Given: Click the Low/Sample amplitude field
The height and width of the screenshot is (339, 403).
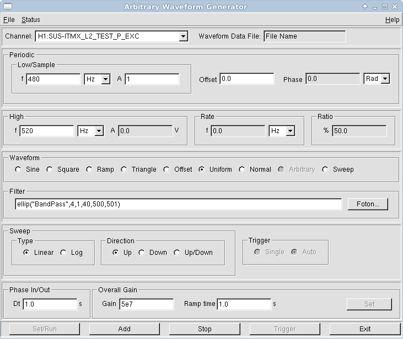Looking at the screenshot, I should tap(152, 79).
